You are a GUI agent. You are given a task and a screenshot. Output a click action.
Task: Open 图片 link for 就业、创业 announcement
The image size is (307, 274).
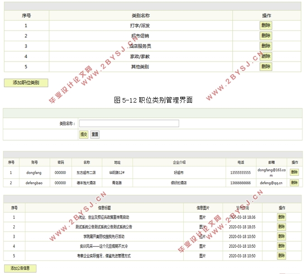[202, 217]
